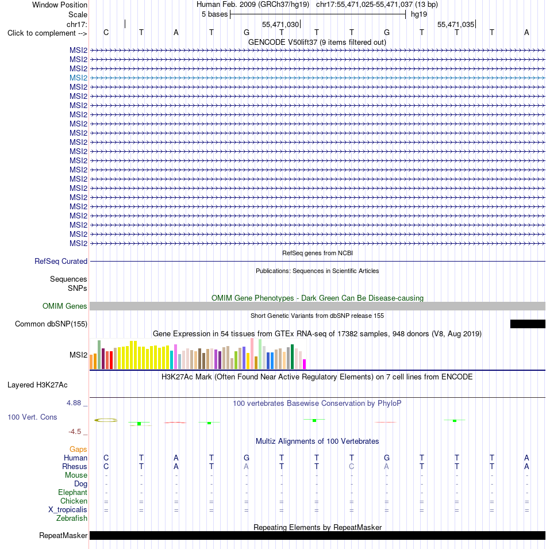
Task: Select the 'Scale' track label
Action: [78, 15]
